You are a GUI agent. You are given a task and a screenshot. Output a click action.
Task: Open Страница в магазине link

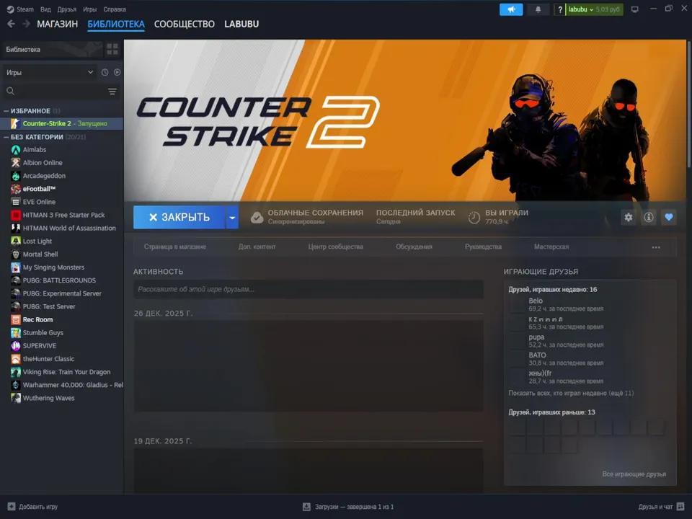175,247
